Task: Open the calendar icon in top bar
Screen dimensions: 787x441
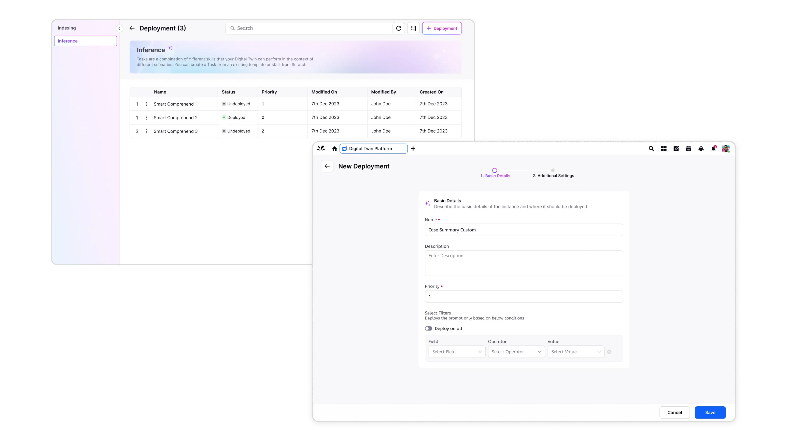Action: 688,148
